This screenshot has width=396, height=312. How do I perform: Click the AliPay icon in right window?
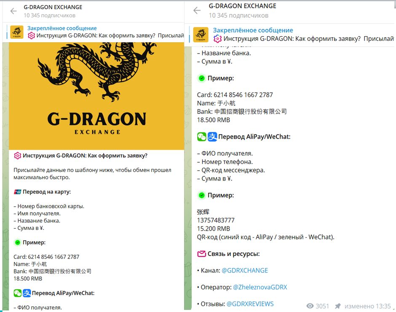212,137
